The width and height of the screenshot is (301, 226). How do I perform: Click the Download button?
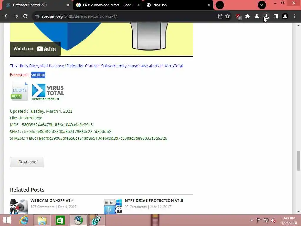point(27,162)
